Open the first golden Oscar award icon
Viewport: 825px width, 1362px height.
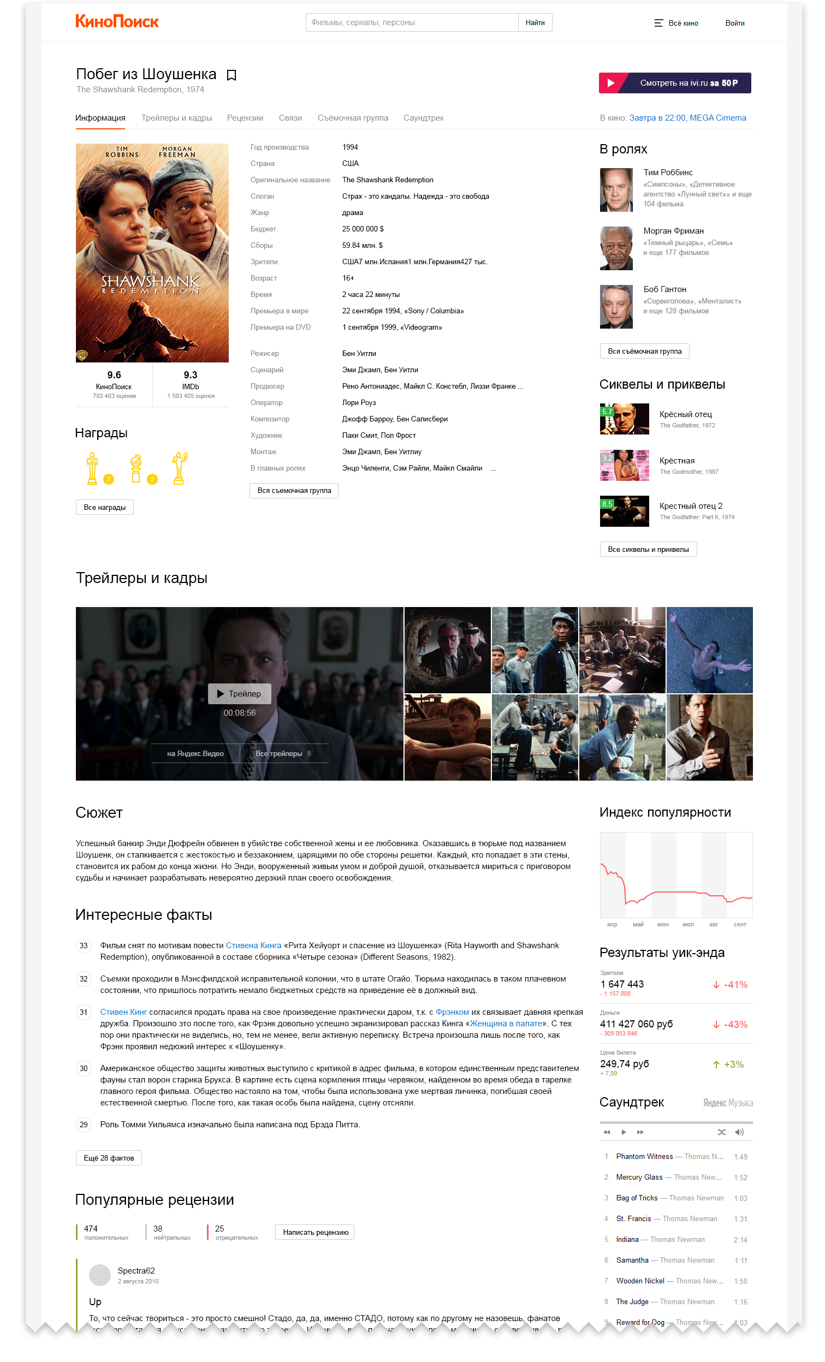[x=92, y=468]
